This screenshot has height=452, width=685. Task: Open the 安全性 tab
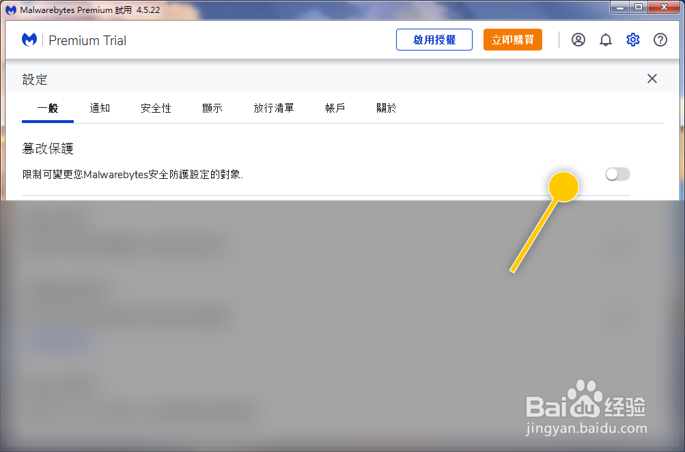(156, 109)
